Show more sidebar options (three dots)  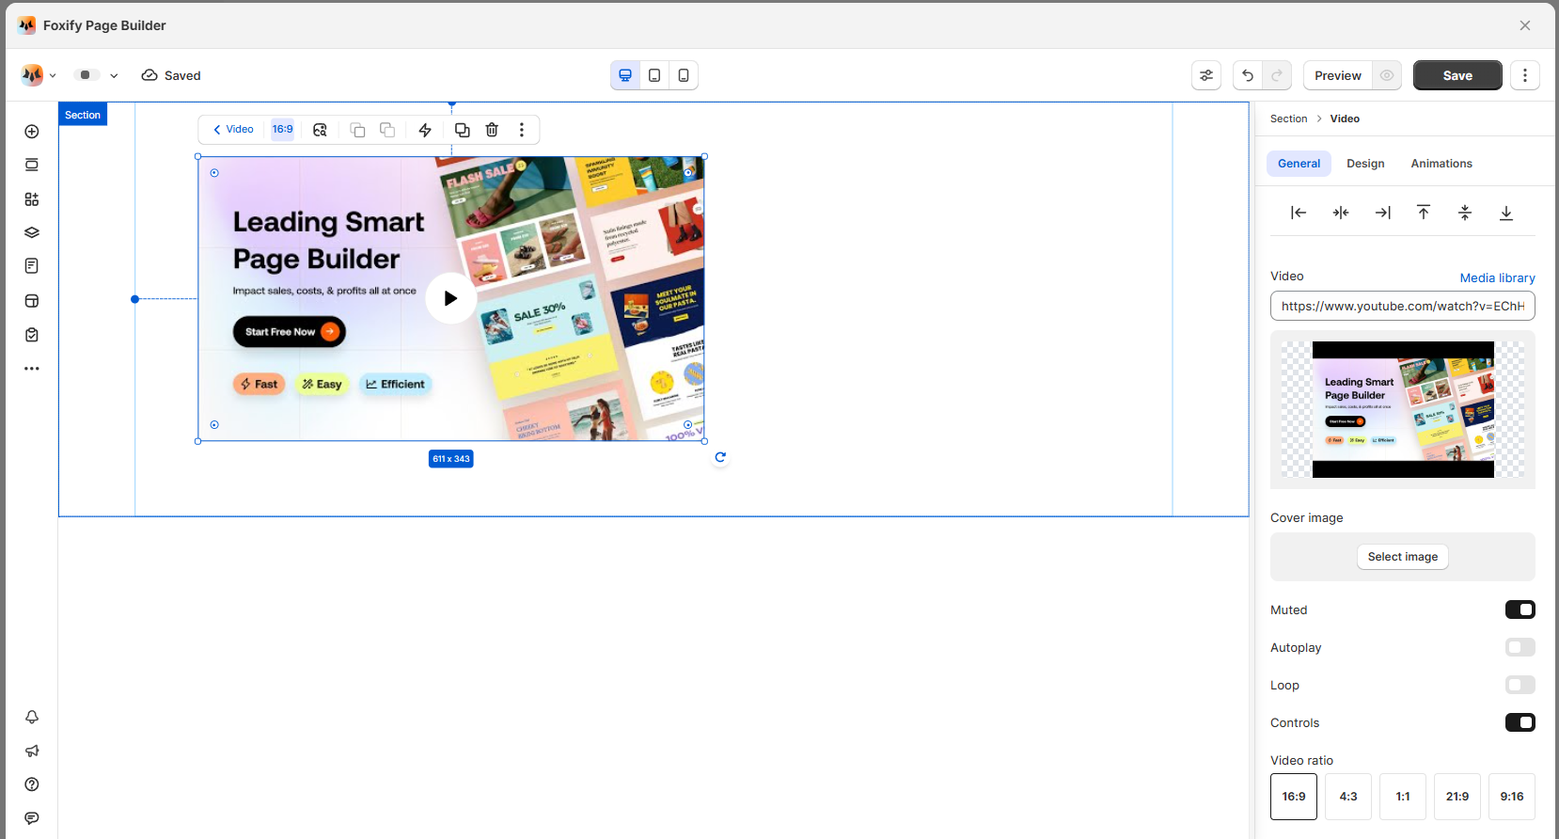click(x=32, y=369)
